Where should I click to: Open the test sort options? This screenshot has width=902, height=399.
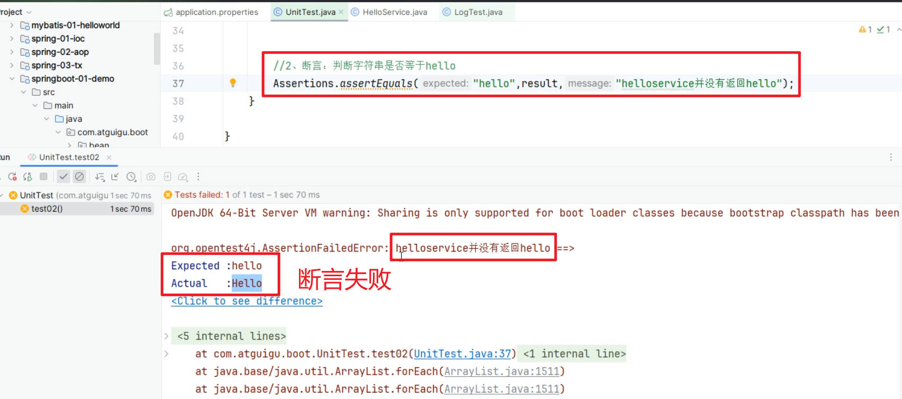coord(99,177)
